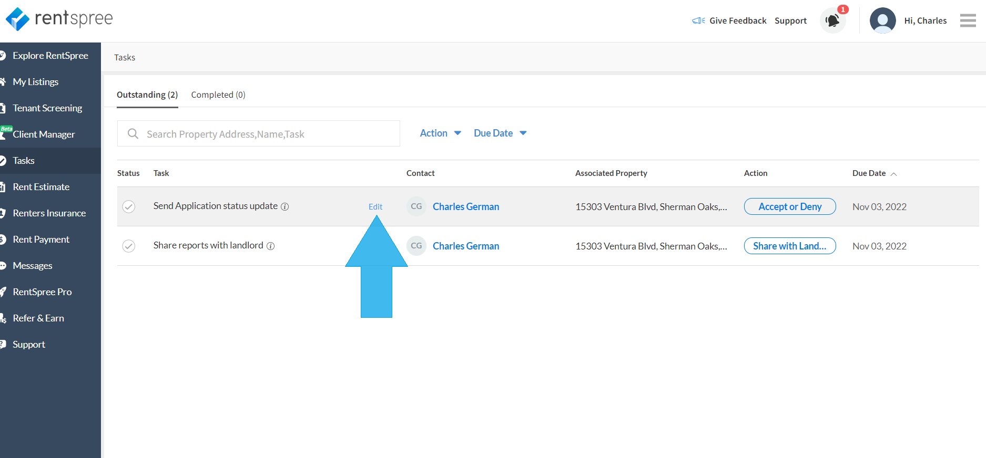
Task: Click Nov 03, 2022 date in Share with Land row
Action: pyautogui.click(x=879, y=246)
